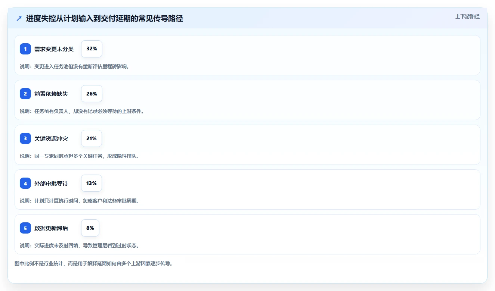Click description 任务虽有负责人，却没有记录必须等待的上游条件

[x=89, y=111]
